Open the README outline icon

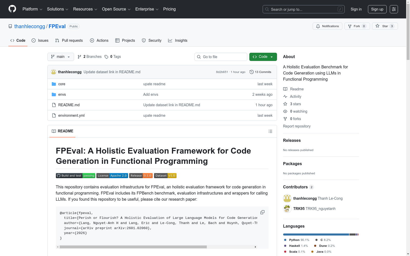270,131
